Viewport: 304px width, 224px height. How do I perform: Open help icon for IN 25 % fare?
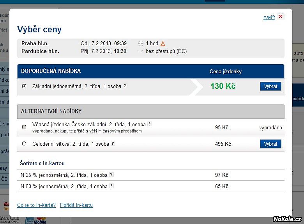click(x=111, y=175)
